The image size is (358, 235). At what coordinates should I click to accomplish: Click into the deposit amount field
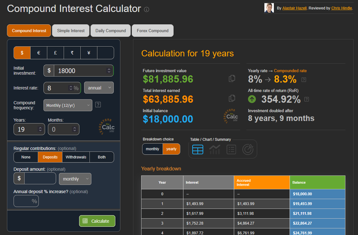40,178
